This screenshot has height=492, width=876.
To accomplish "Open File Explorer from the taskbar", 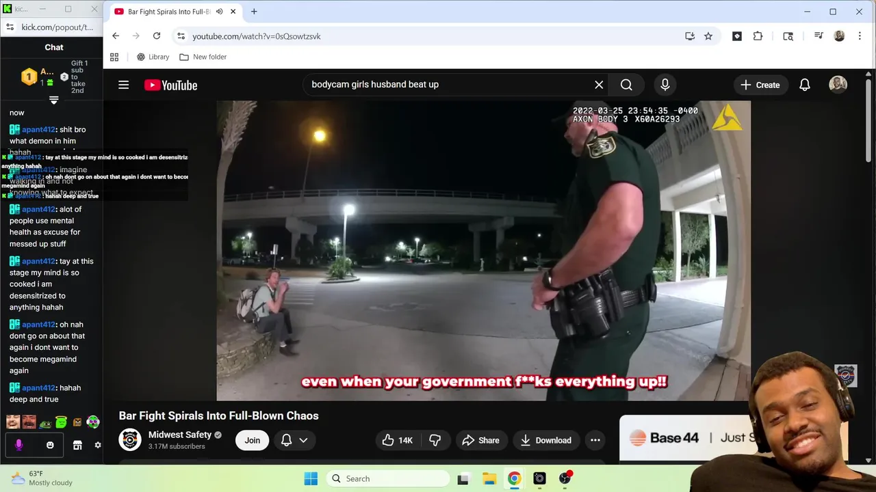I will point(489,478).
